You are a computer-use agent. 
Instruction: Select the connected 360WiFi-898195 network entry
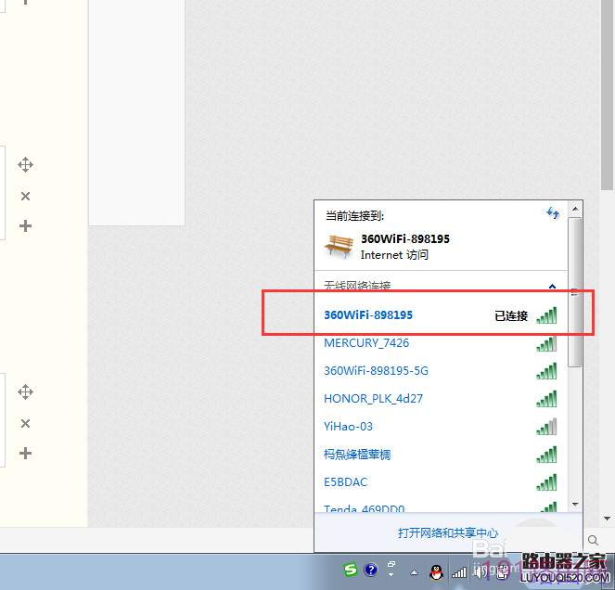(441, 315)
